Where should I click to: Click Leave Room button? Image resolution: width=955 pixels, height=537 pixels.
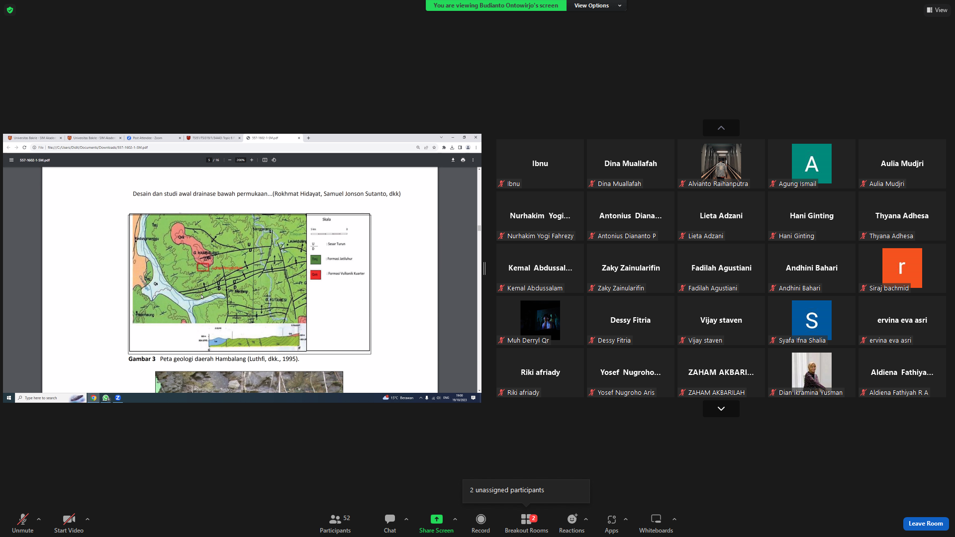coord(926,524)
